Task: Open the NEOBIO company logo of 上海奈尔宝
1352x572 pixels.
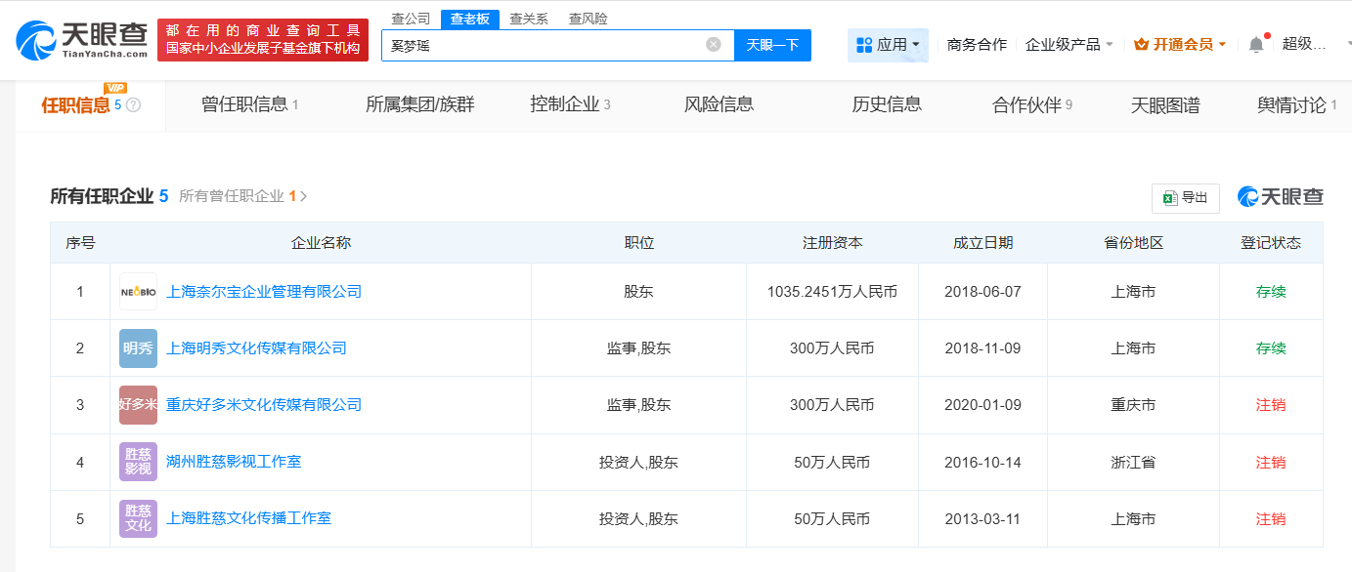Action: pyautogui.click(x=137, y=291)
